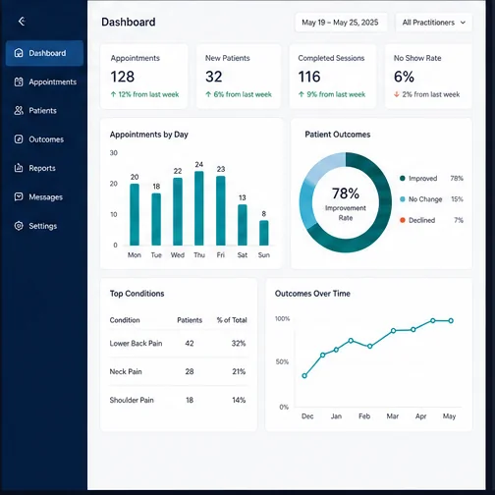Select the Appointments 128 stat card

tap(143, 77)
